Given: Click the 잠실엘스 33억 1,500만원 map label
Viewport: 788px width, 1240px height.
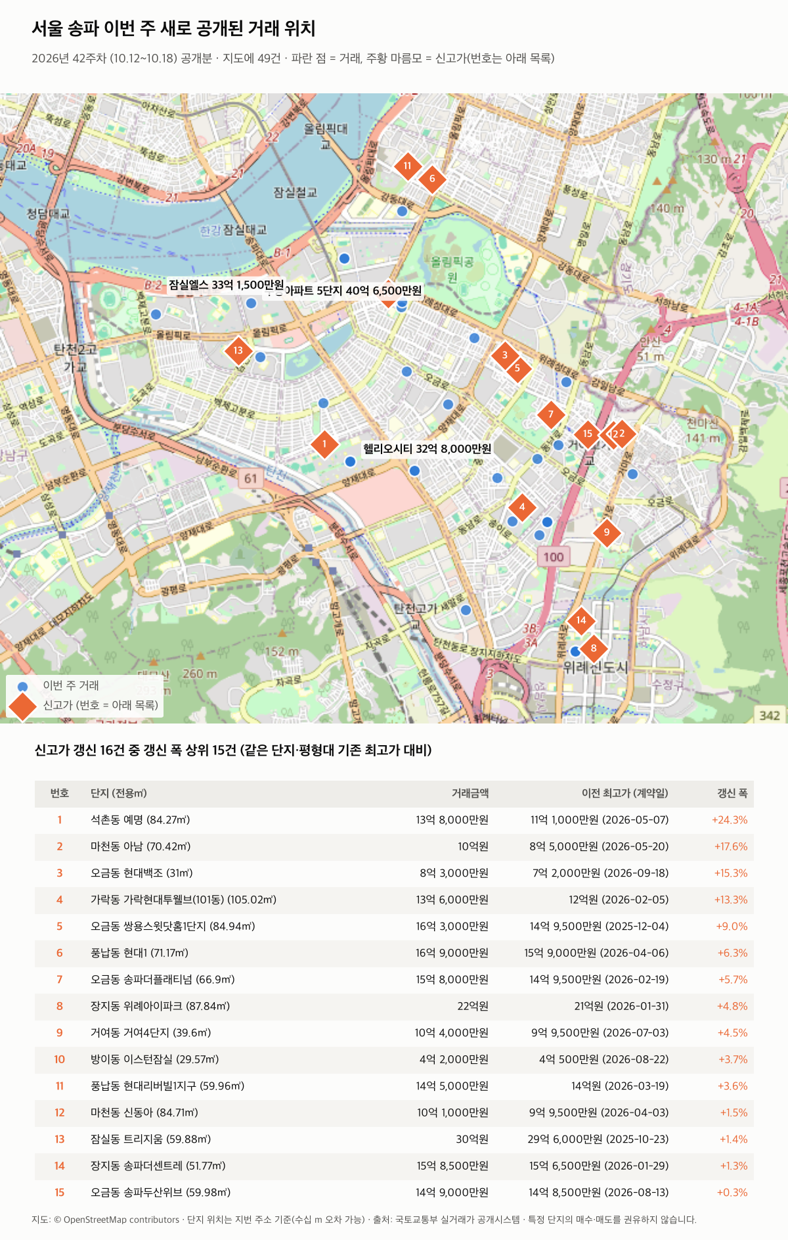Looking at the screenshot, I should pos(227,285).
